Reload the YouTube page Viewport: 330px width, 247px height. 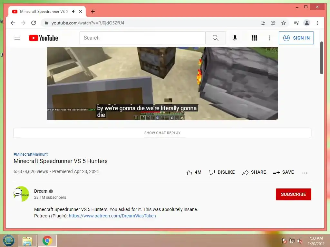pyautogui.click(x=34, y=23)
